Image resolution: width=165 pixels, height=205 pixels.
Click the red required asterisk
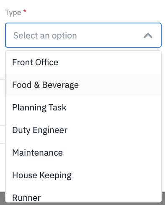[x=25, y=11]
